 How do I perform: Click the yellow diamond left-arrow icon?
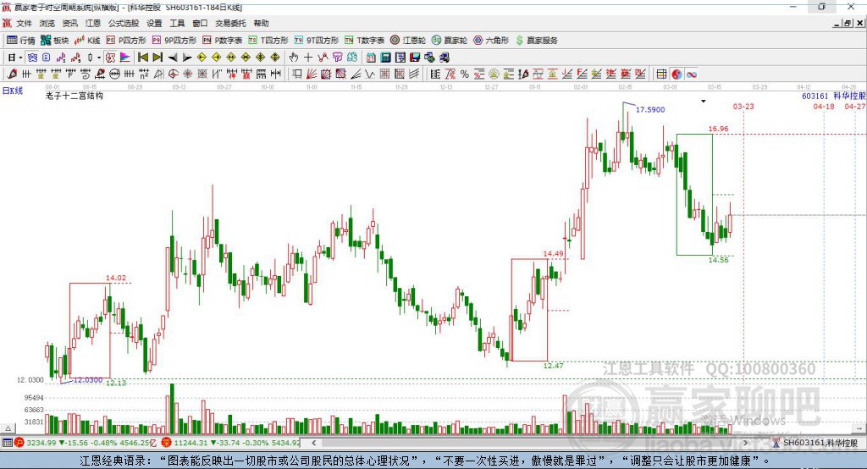pos(202,58)
